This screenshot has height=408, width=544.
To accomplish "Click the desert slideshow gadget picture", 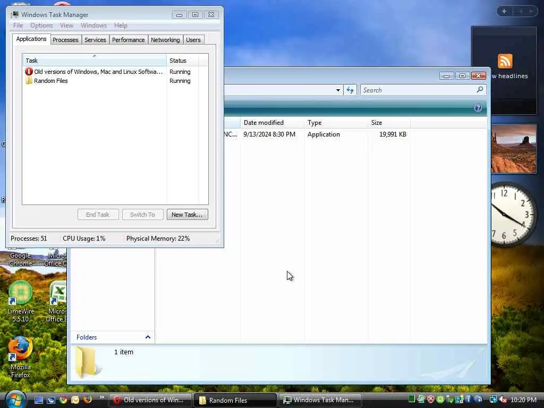I will pyautogui.click(x=514, y=149).
